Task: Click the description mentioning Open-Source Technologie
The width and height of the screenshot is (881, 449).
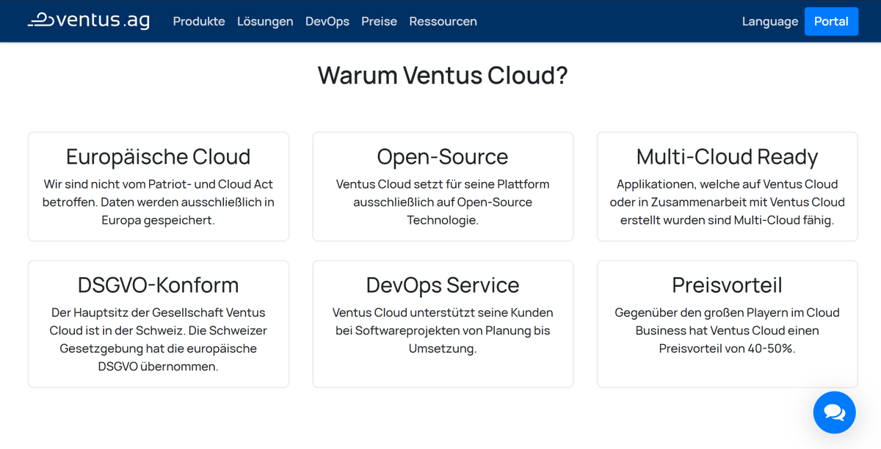Action: pos(443,202)
